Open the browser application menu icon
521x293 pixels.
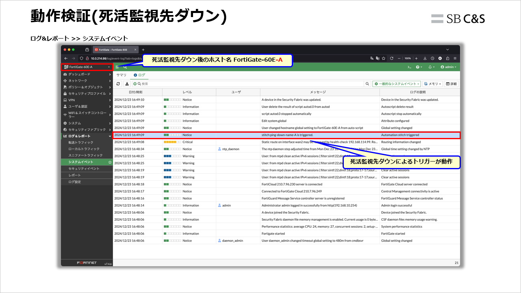tap(455, 58)
